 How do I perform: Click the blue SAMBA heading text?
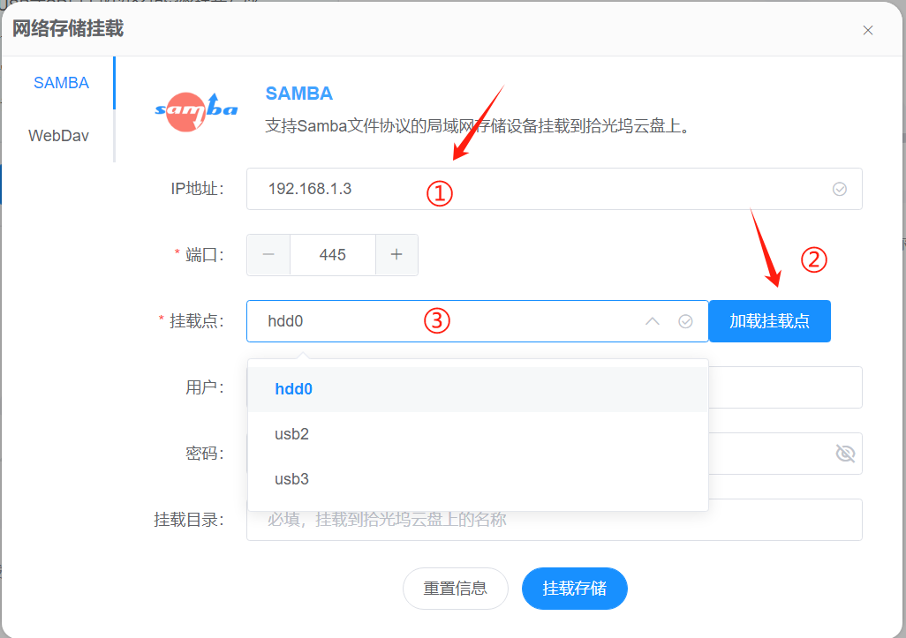pyautogui.click(x=298, y=94)
